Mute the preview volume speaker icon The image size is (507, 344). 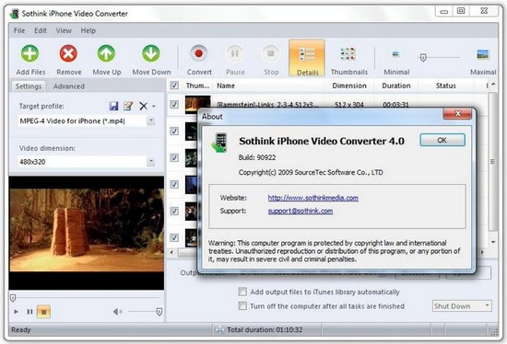pos(117,312)
